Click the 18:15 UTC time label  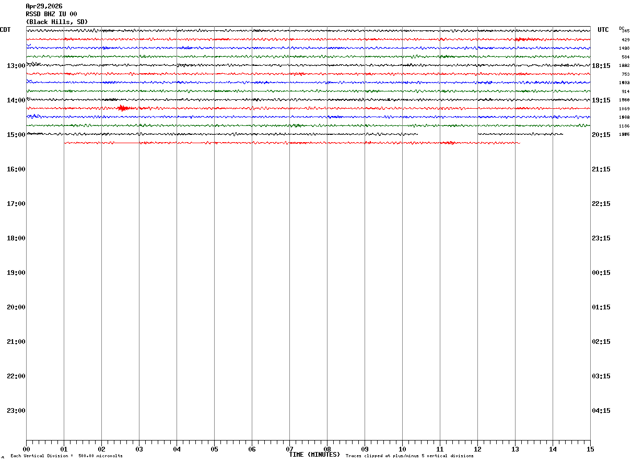coord(601,66)
